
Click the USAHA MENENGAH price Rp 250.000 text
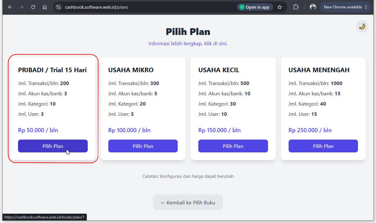(x=310, y=130)
